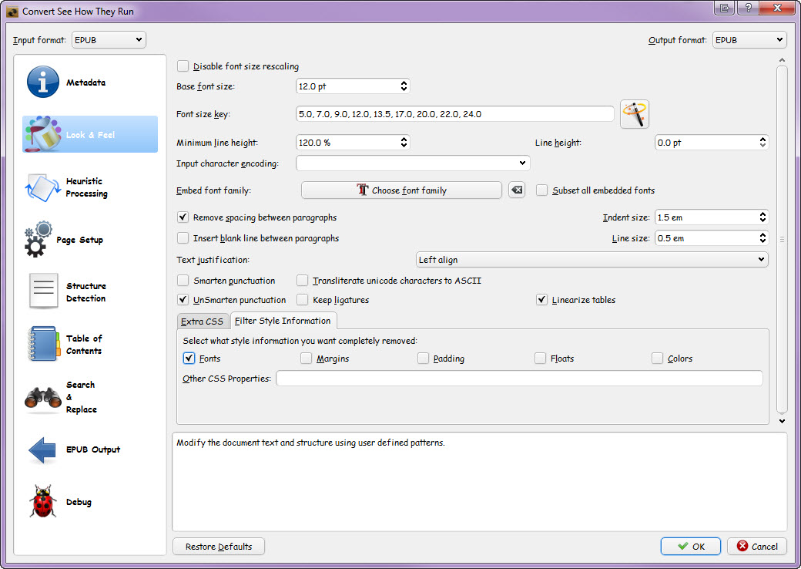Click the title bar options button left of help
Image resolution: width=801 pixels, height=569 pixels.
click(725, 8)
